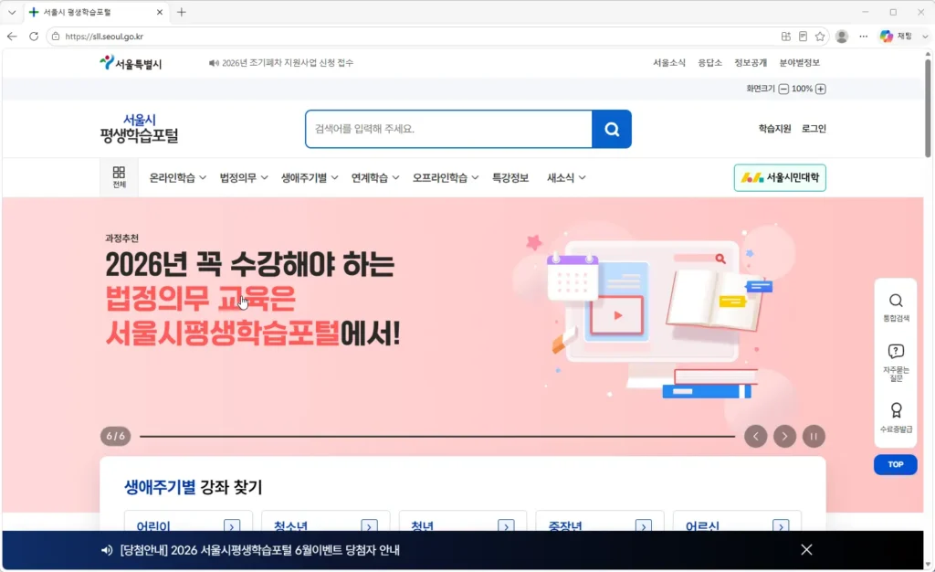Close the 서울시 평생학습포털 tab
Screen dimensions: 935x572
click(159, 12)
